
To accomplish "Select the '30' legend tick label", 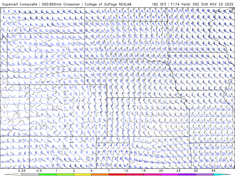I will click(196, 171).
